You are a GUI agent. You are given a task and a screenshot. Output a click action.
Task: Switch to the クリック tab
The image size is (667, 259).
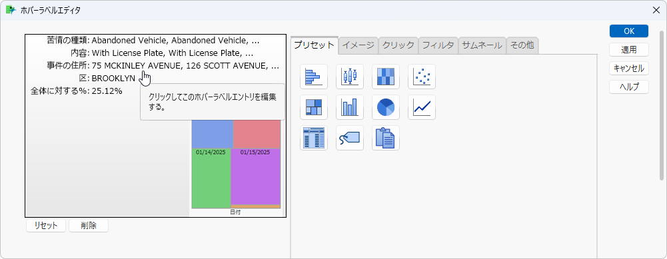click(x=398, y=45)
